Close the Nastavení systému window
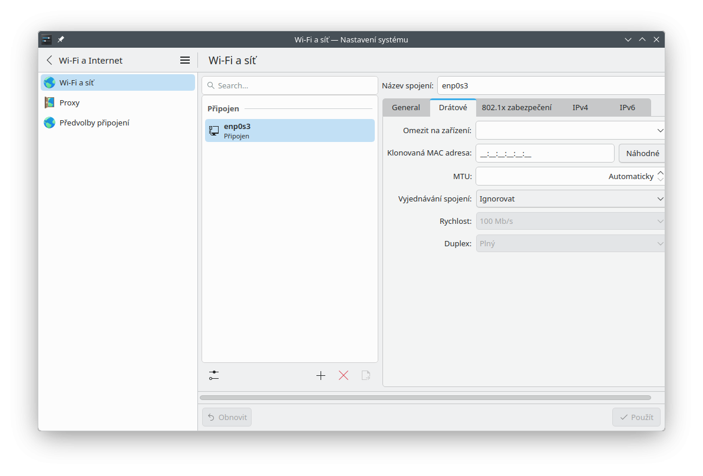Screen dimensions: 703x476 click(x=656, y=39)
